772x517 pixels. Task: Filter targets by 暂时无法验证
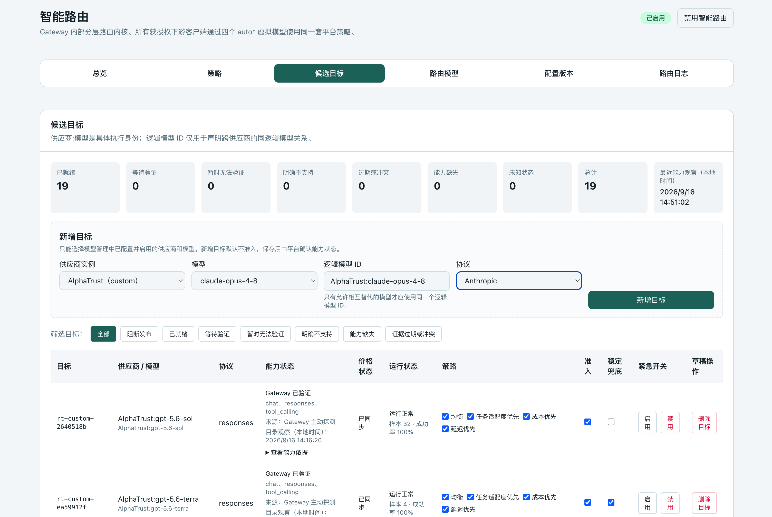pyautogui.click(x=266, y=334)
